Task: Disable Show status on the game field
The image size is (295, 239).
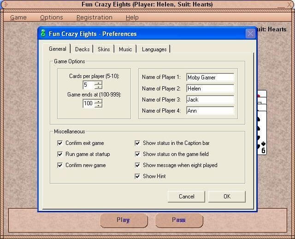Action: pos(137,154)
